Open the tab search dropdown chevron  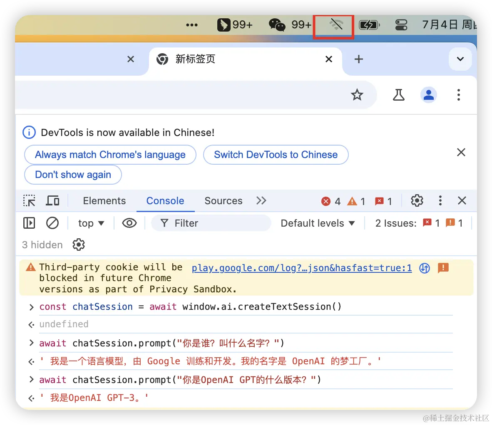click(x=460, y=59)
